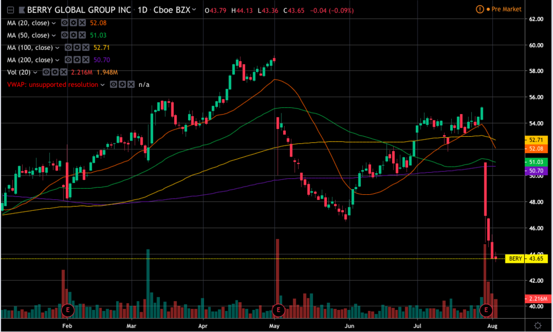This screenshot has height=332, width=553.
Task: Open settings gear for MA (100, close)
Action: pyautogui.click(x=77, y=48)
